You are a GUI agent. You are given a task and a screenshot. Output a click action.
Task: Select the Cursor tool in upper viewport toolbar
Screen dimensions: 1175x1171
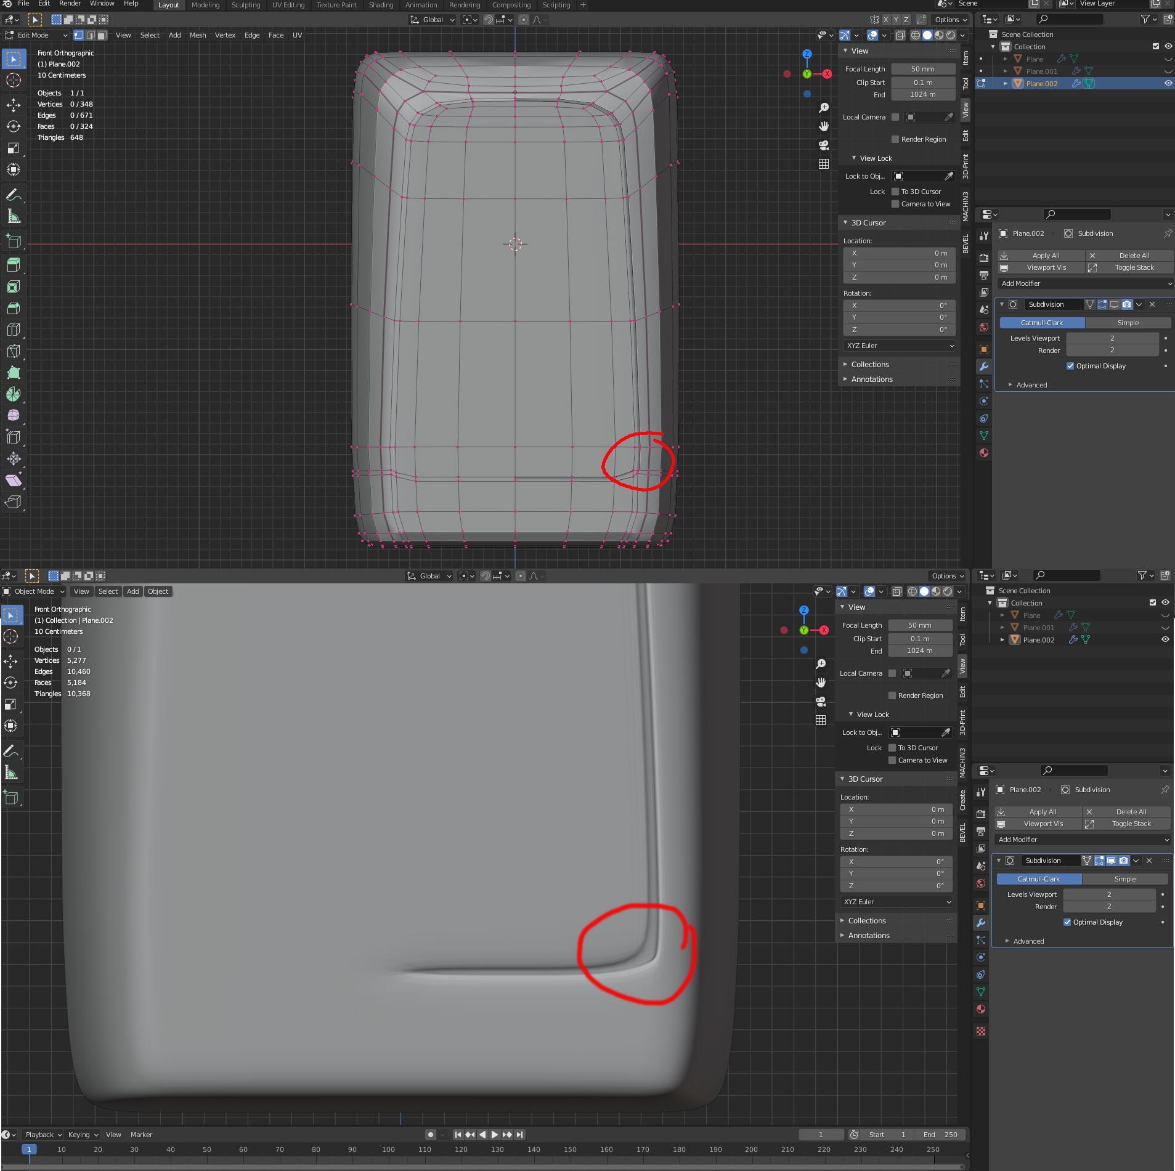(13, 80)
